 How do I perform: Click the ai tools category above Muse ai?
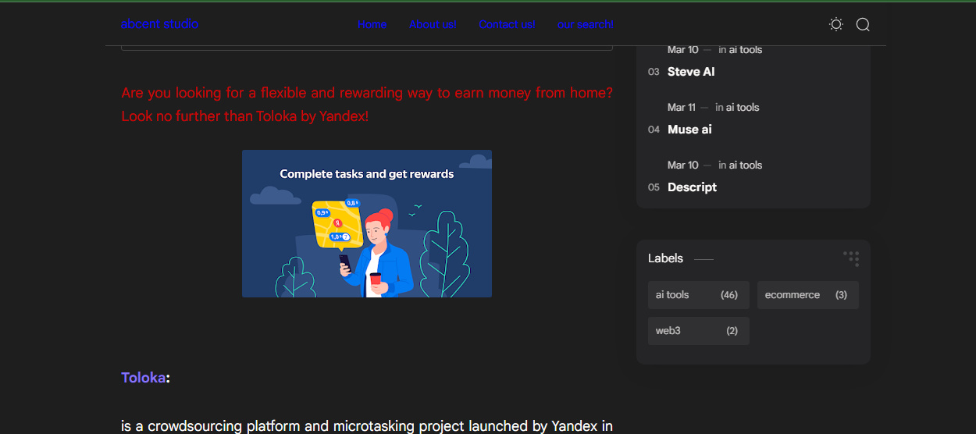coord(743,108)
